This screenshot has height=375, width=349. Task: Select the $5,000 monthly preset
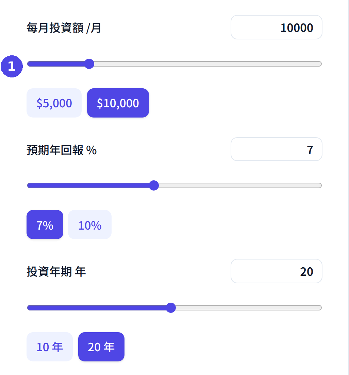point(54,103)
